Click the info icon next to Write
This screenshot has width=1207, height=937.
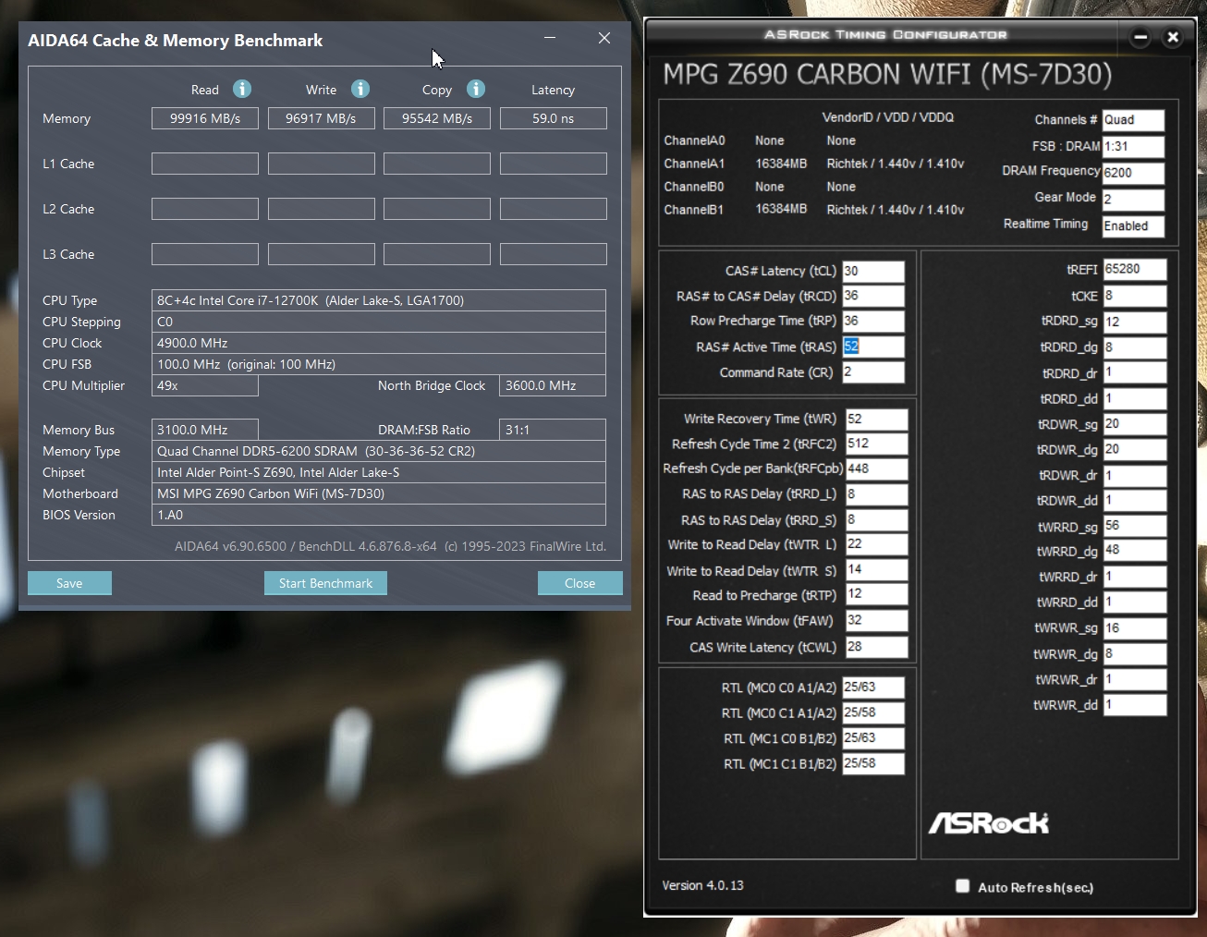click(x=360, y=89)
